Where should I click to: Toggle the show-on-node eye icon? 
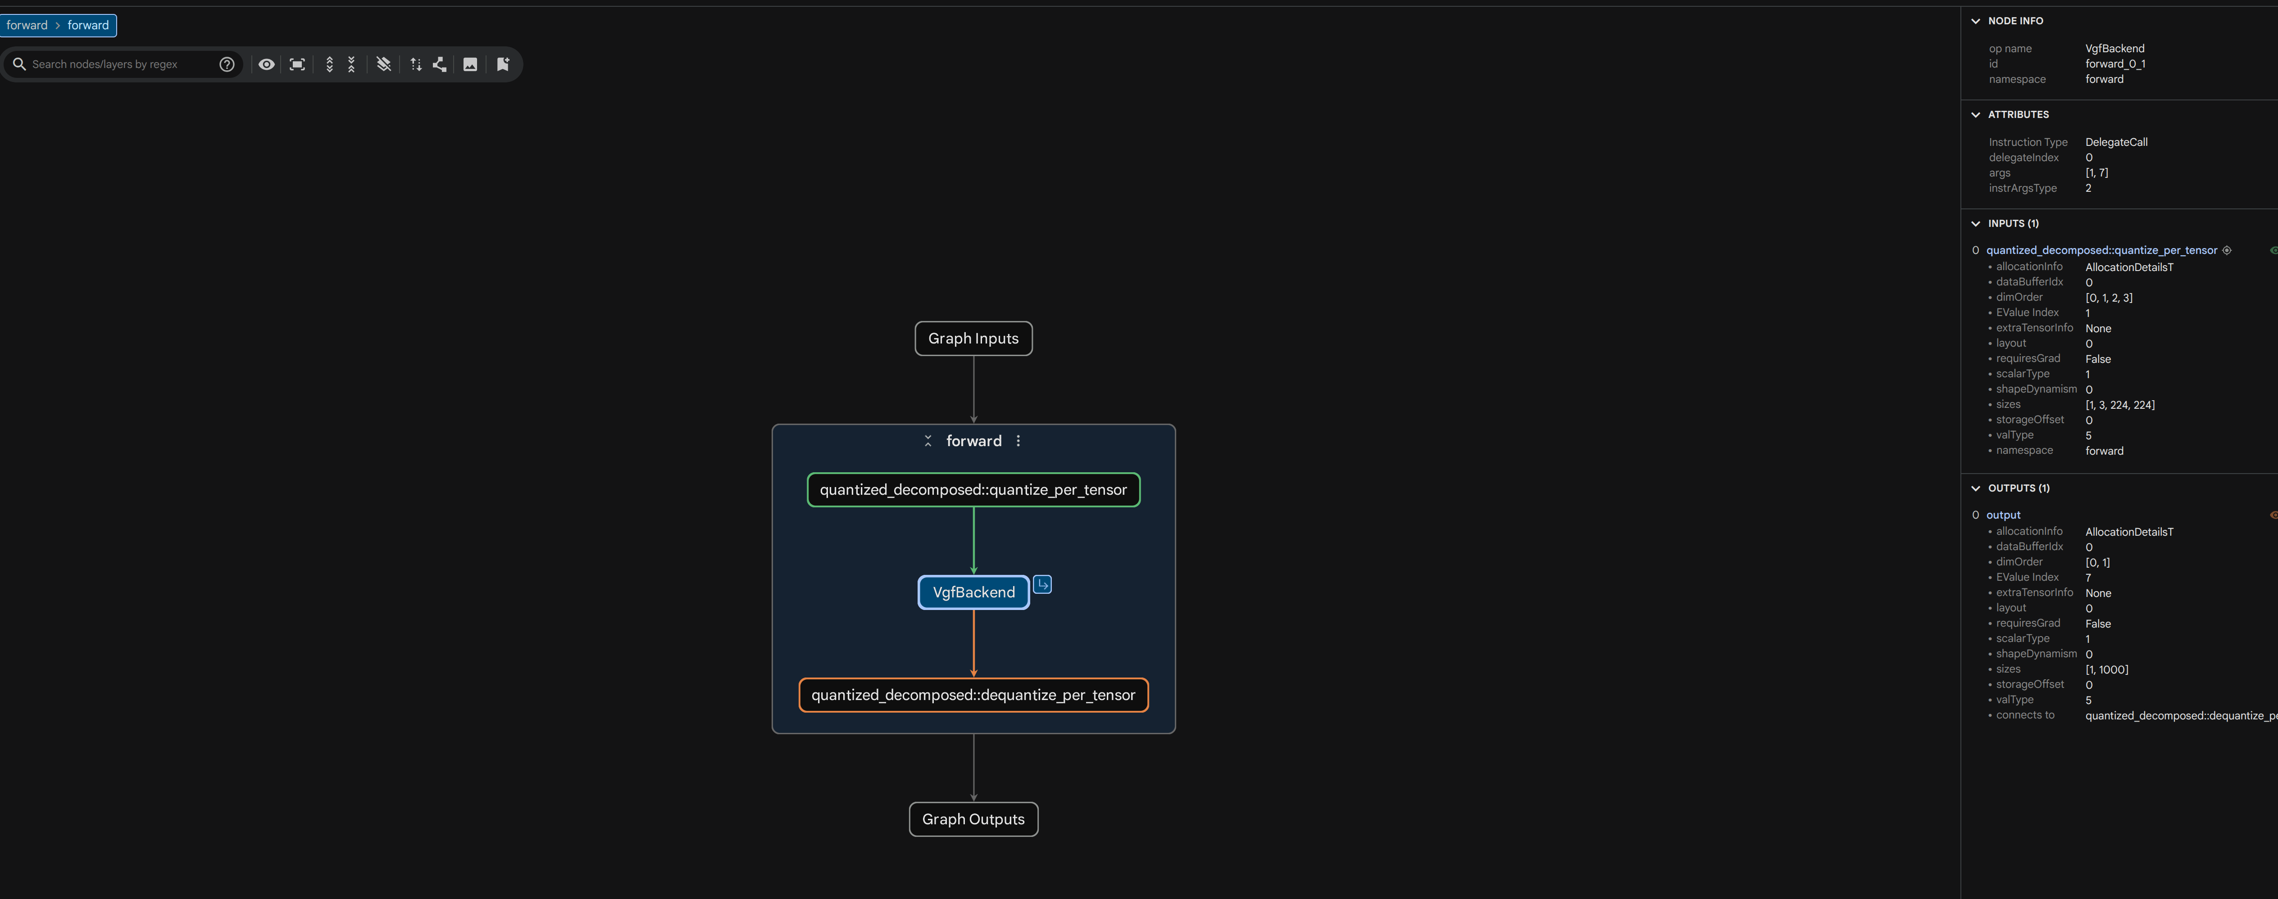click(x=266, y=63)
